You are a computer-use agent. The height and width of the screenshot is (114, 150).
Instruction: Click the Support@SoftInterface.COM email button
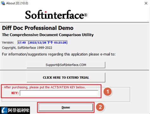pyautogui.click(x=66, y=65)
